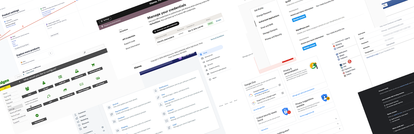Open the Users icon in Adyen configuration

coord(27,89)
